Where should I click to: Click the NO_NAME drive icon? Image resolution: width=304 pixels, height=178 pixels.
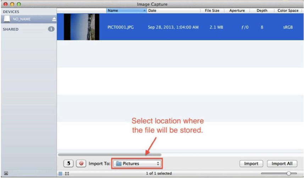click(x=7, y=19)
